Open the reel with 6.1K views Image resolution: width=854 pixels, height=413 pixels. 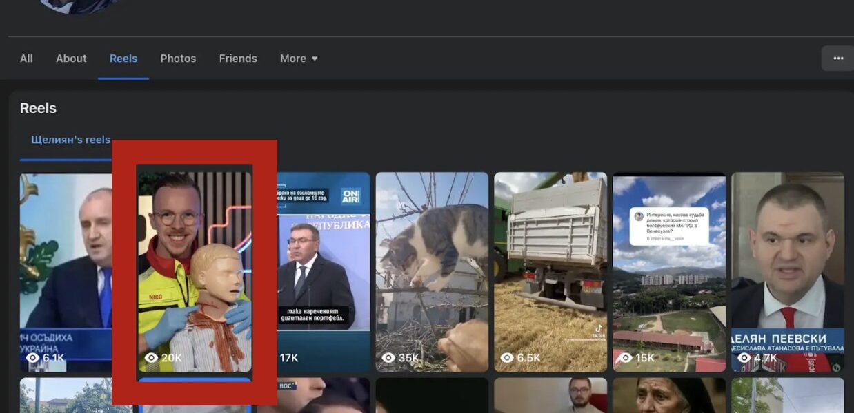click(x=66, y=272)
